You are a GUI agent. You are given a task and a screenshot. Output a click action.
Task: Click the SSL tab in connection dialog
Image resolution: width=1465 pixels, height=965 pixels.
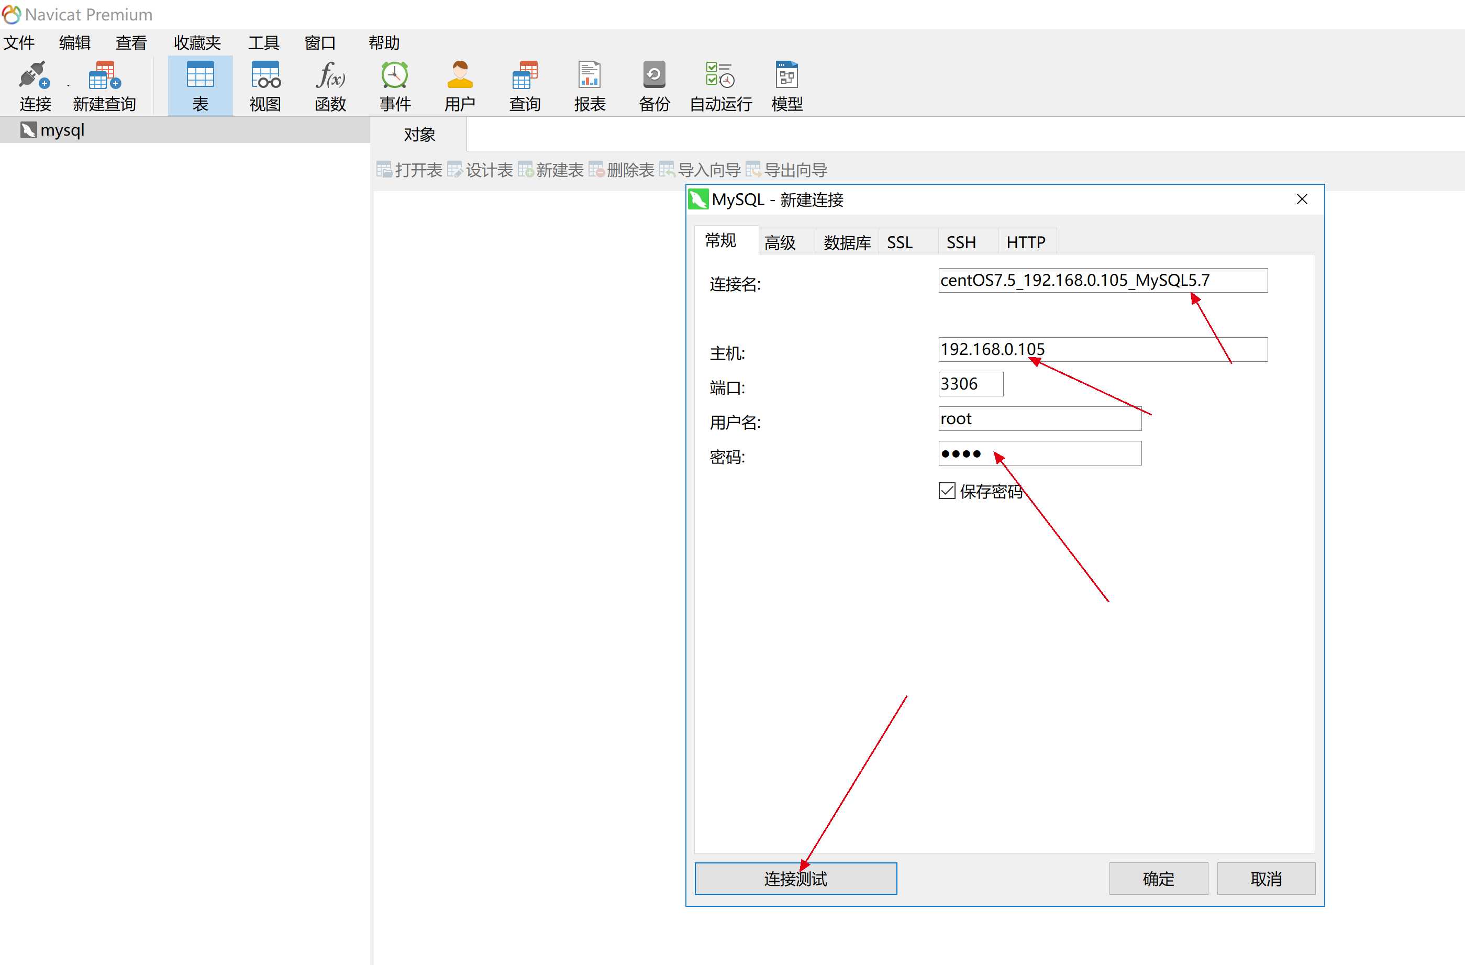901,240
